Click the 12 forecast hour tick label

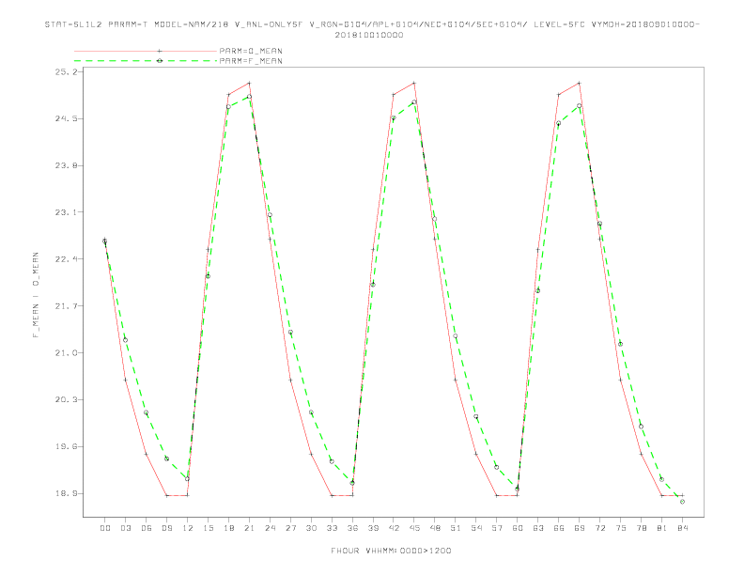[x=188, y=528]
